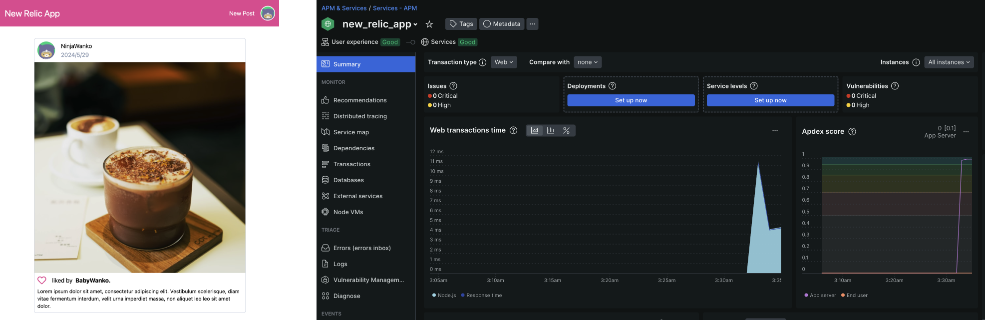Screen dimensions: 985x320
Task: Open Logs in the sidebar
Action: pyautogui.click(x=366, y=264)
